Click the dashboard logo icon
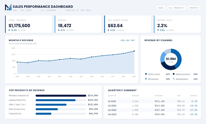This screenshot has width=206, height=124. [x=8, y=7]
